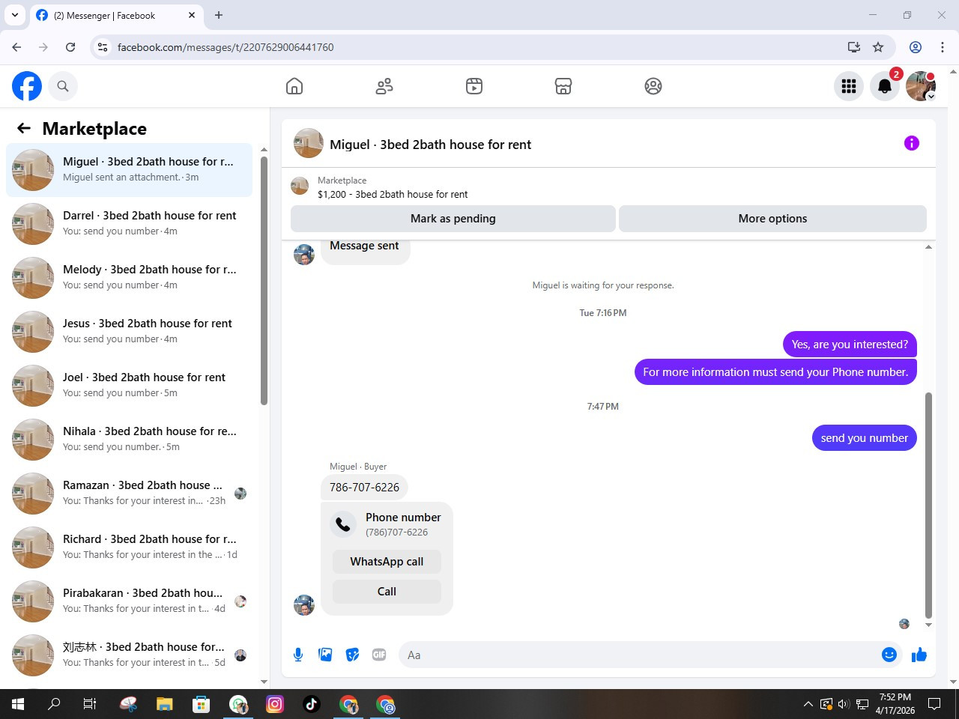
Task: Choose a sticker with the sticker icon
Action: (352, 655)
